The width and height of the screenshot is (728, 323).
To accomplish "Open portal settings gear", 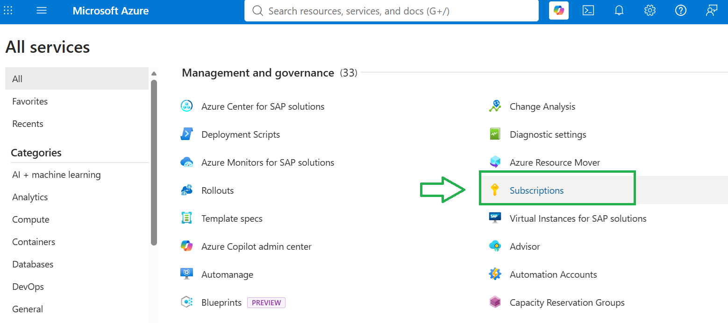I will (x=650, y=10).
